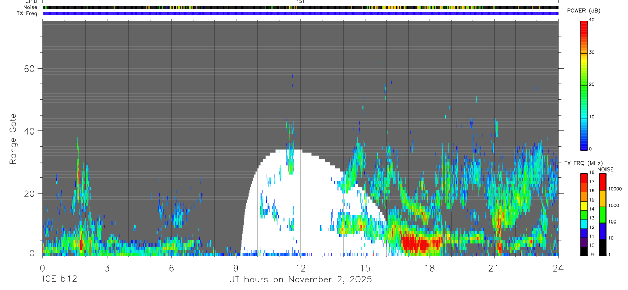Viewport: 628px width, 290px height.
Task: Click the cyan segment of TX FRQ scale
Action: pyautogui.click(x=584, y=224)
